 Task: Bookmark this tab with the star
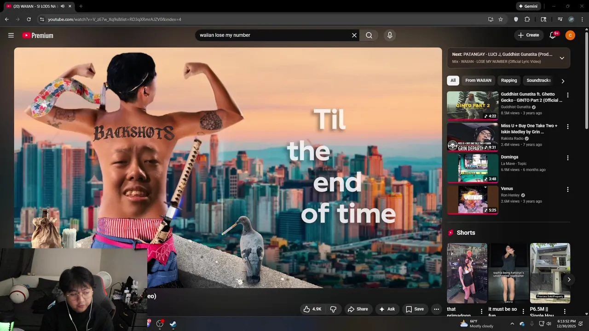[501, 19]
